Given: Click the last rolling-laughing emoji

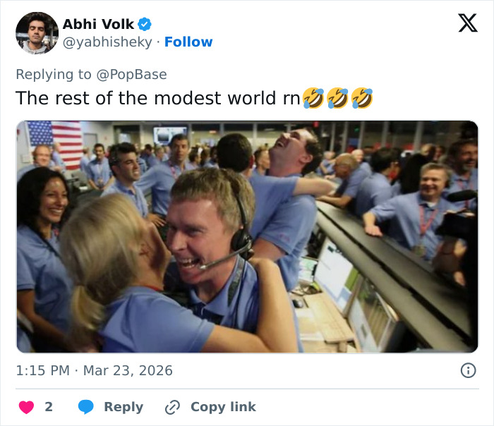Looking at the screenshot, I should click(362, 97).
